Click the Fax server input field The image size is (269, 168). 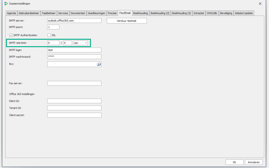(74, 83)
